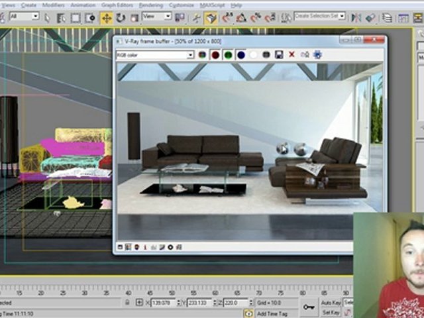The height and width of the screenshot is (318, 424).
Task: Save the rendered image in V-Ray frame buffer
Action: [279, 54]
